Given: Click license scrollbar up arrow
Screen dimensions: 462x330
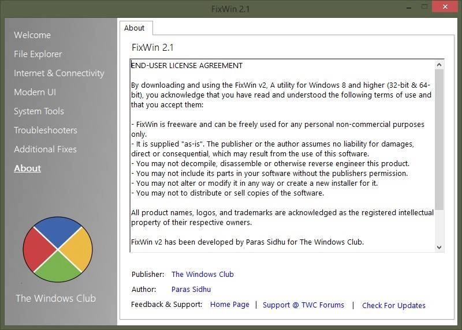Looking at the screenshot, I should click(439, 65).
